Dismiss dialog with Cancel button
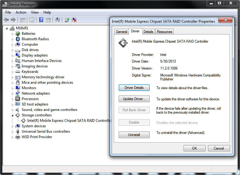Image resolution: width=240 pixels, height=175 pixels. pyautogui.click(x=219, y=148)
